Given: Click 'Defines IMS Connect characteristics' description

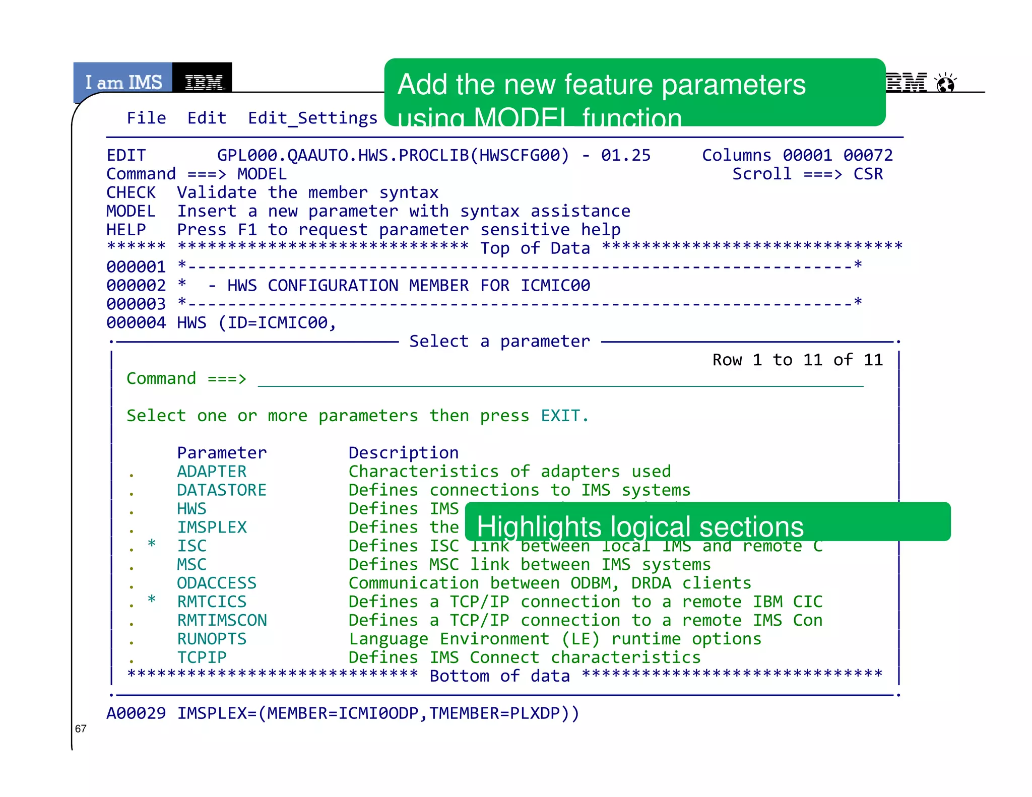Looking at the screenshot, I should [525, 658].
